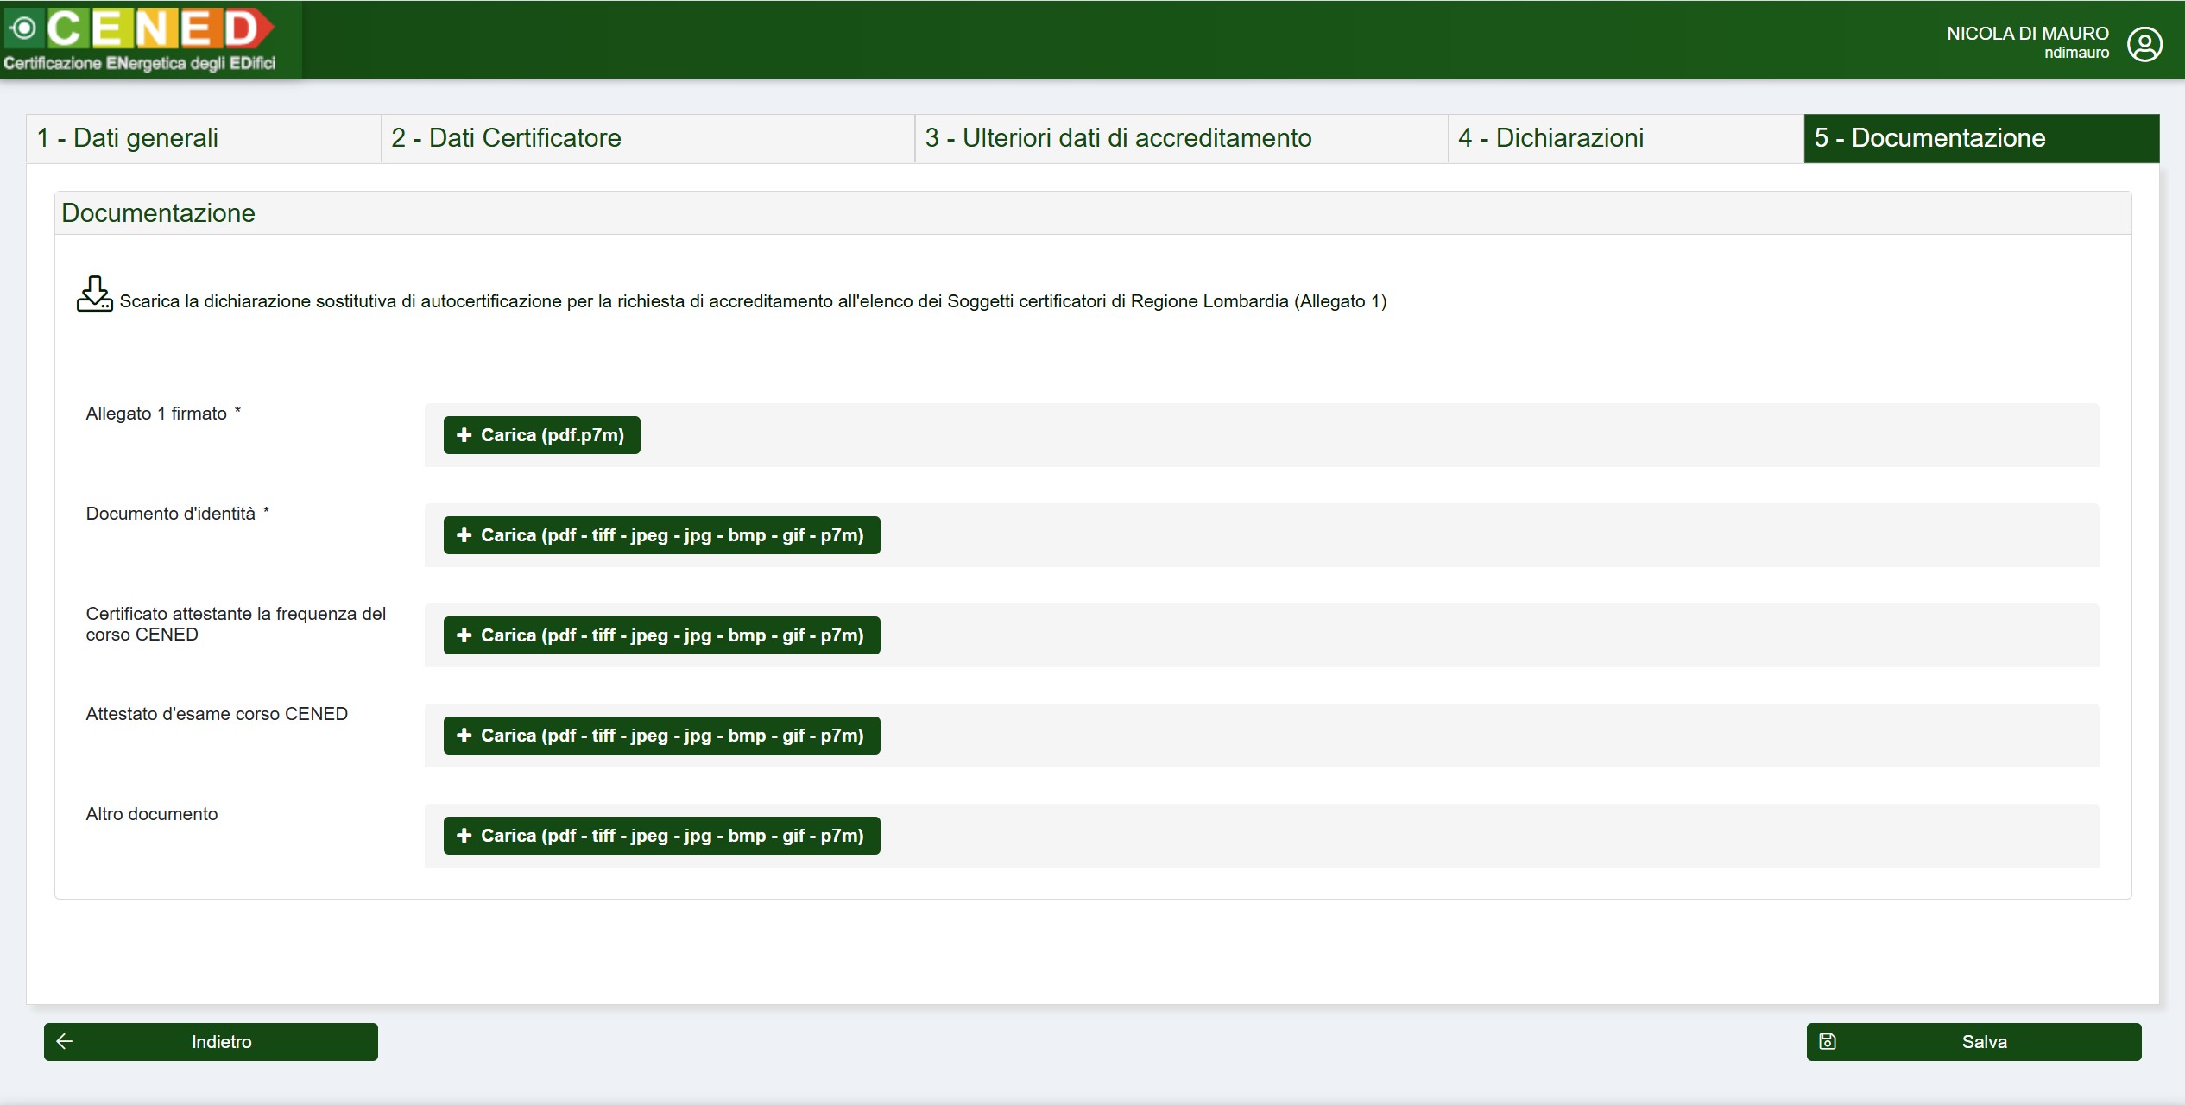Click plus icon for Altro documento upload
2185x1105 pixels.
point(464,836)
